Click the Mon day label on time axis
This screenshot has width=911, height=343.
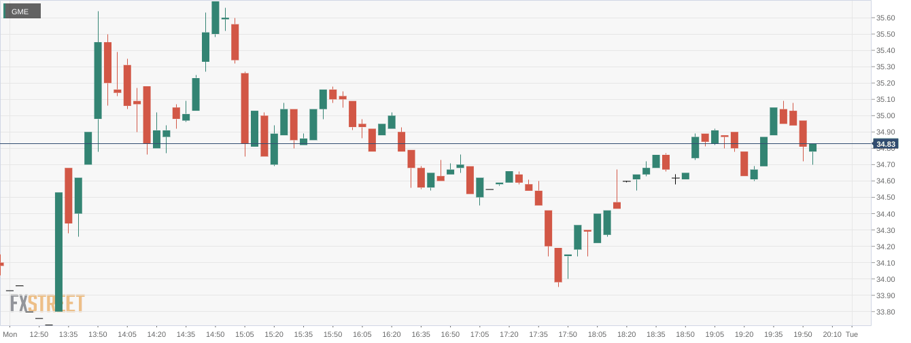(10, 334)
